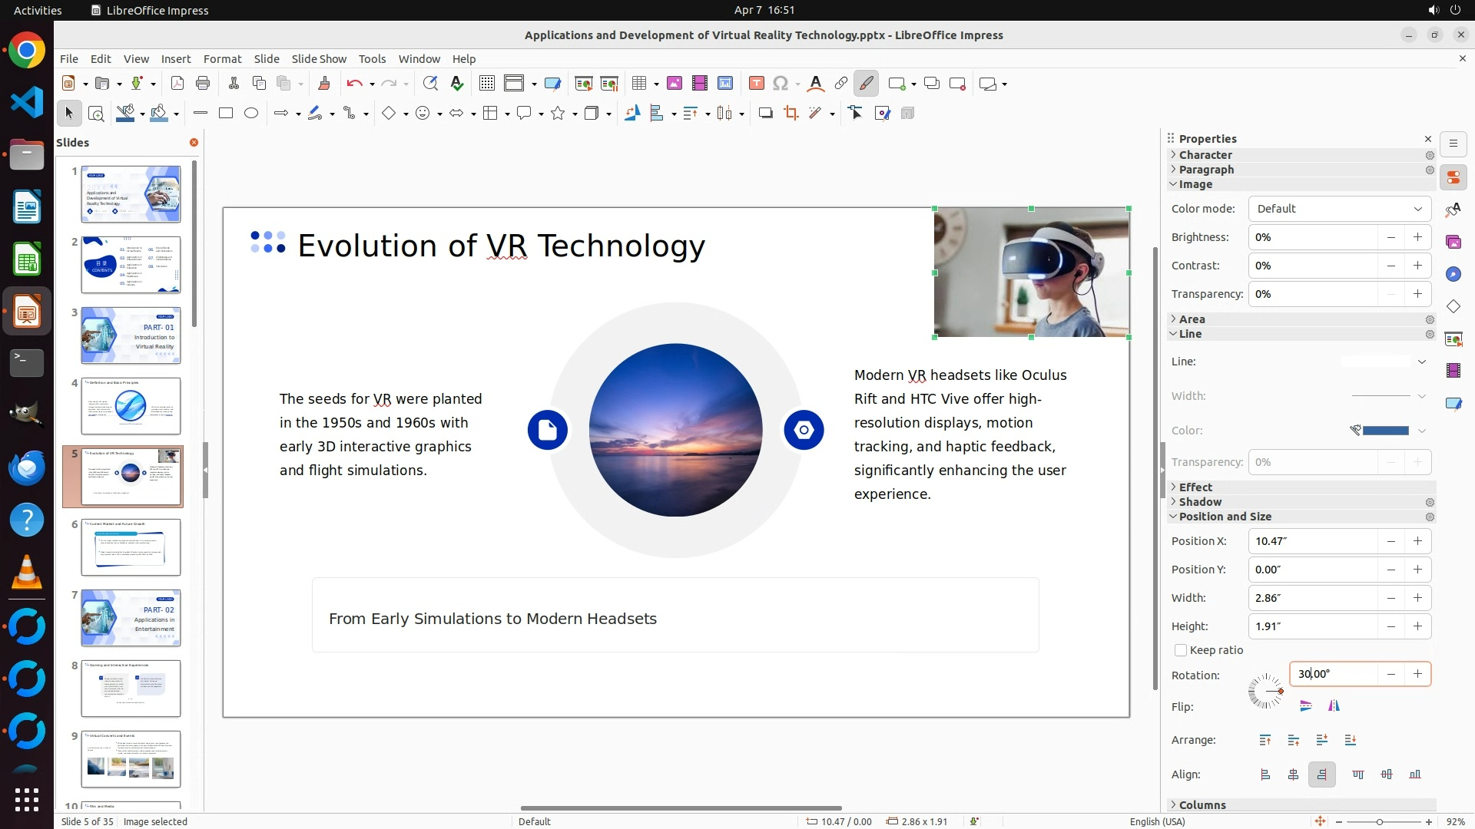Click the Insert Text Box icon
This screenshot has height=829, width=1475.
coord(756,84)
